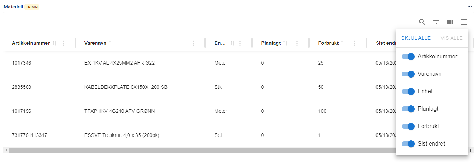Toggle the Planlagt column switch

point(408,109)
